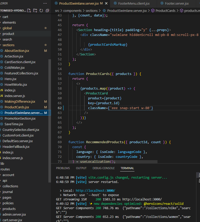Screen dimensions: 200x222
Task: Click the src breadcrumb segment
Action: [57, 11]
